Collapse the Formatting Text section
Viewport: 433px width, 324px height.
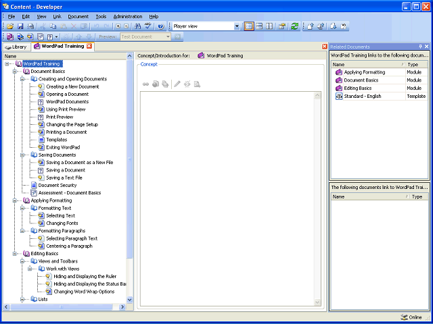22,209
